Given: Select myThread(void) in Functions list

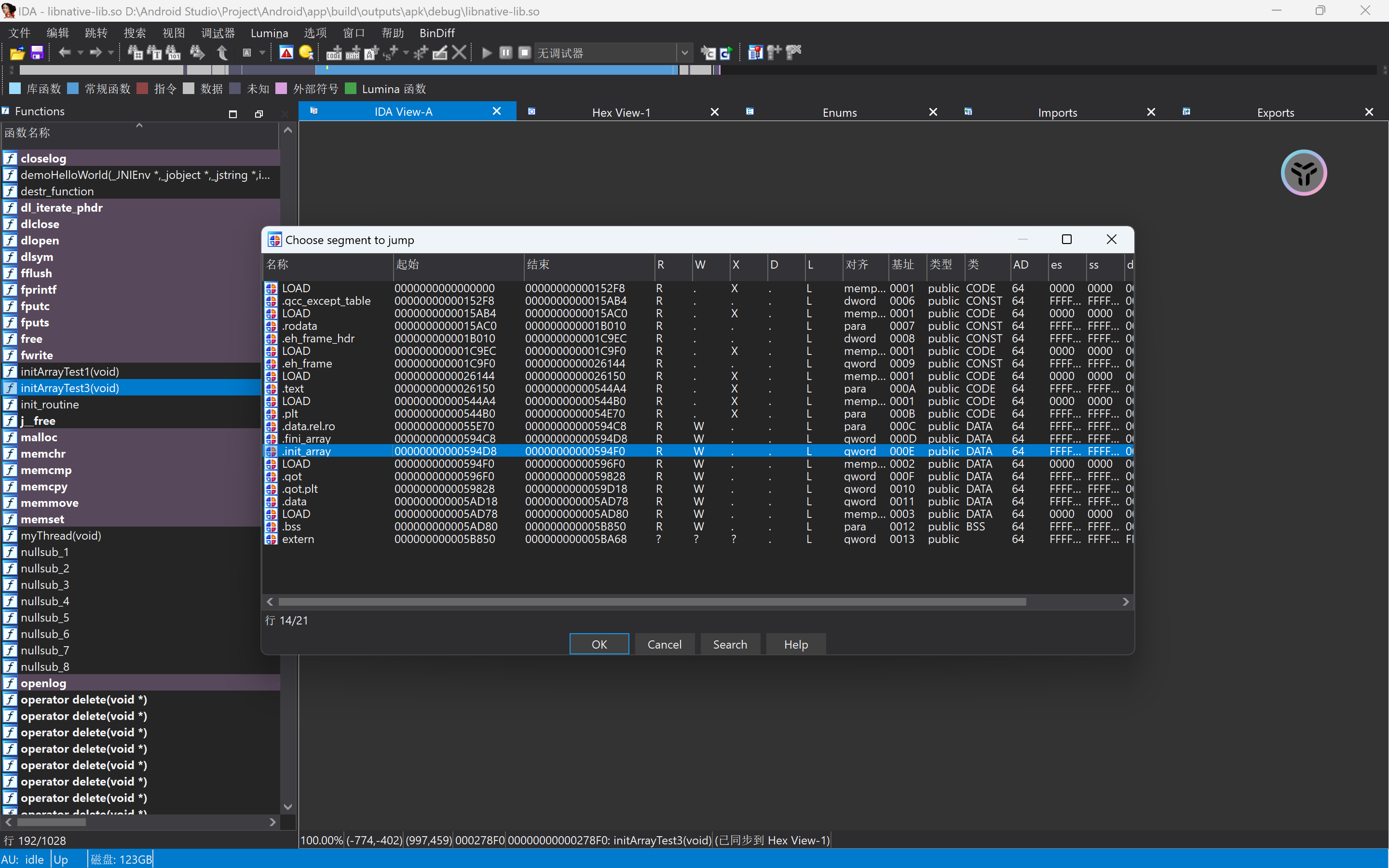Looking at the screenshot, I should [61, 536].
